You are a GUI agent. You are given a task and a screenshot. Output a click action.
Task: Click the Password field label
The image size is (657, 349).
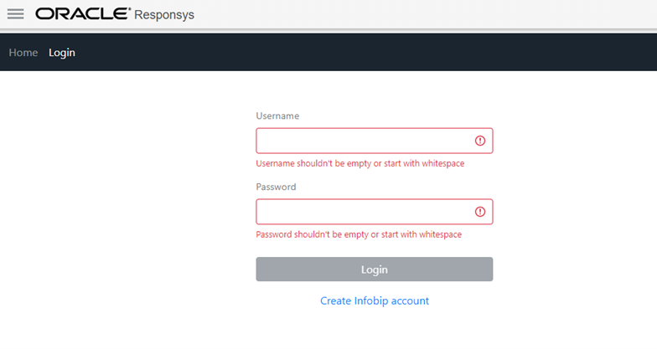276,187
